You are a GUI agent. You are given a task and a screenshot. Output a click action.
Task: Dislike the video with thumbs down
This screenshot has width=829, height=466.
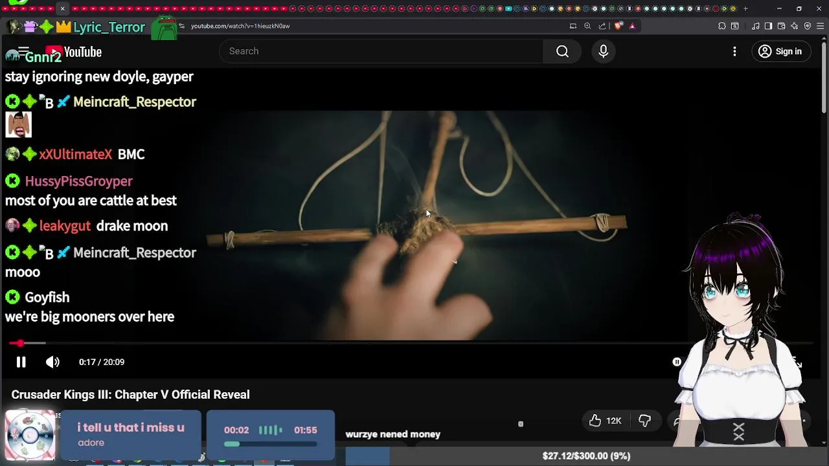(x=644, y=421)
